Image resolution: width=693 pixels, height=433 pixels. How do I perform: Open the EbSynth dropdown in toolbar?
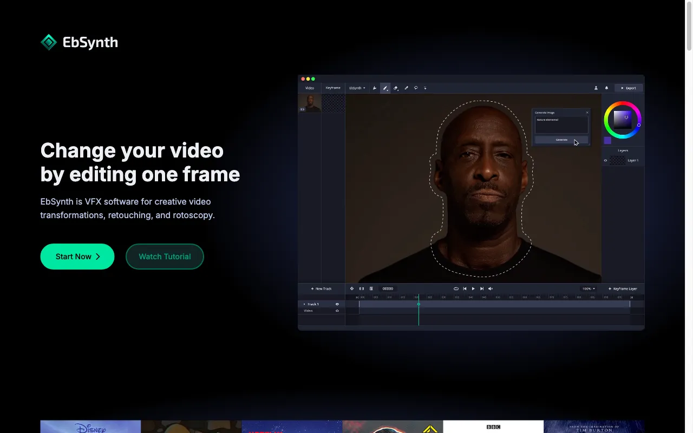tap(357, 88)
